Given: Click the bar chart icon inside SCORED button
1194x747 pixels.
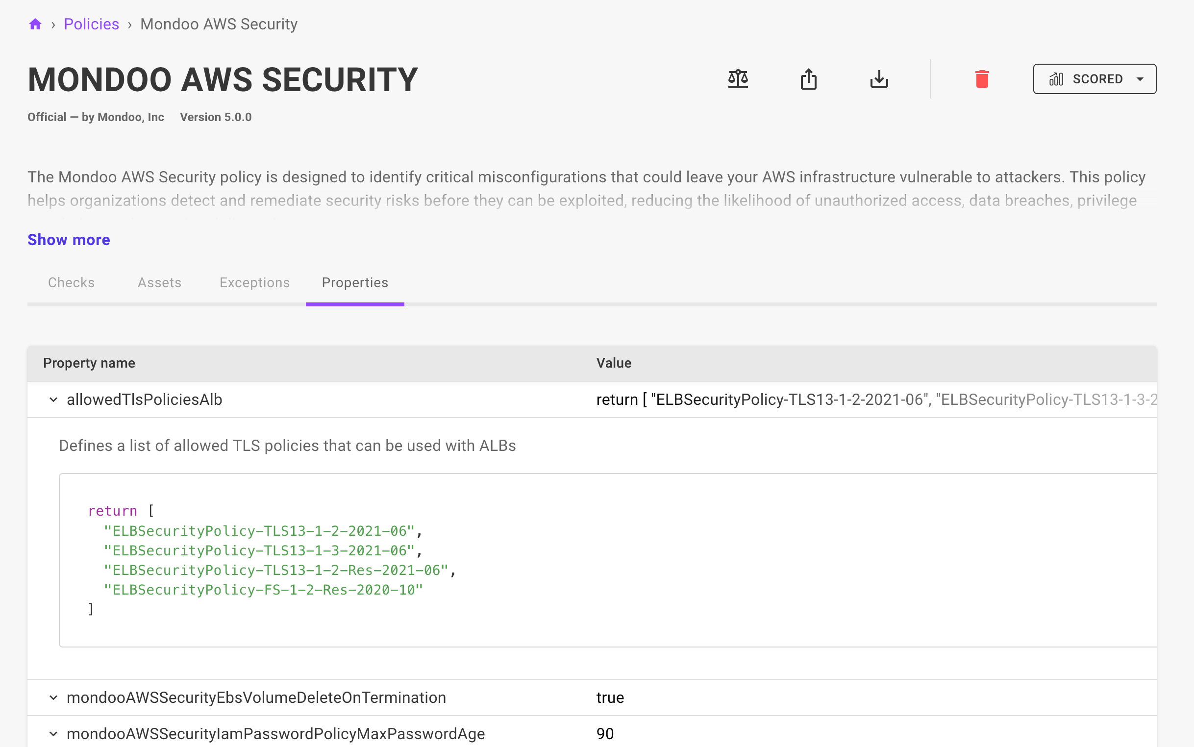Looking at the screenshot, I should pyautogui.click(x=1057, y=78).
